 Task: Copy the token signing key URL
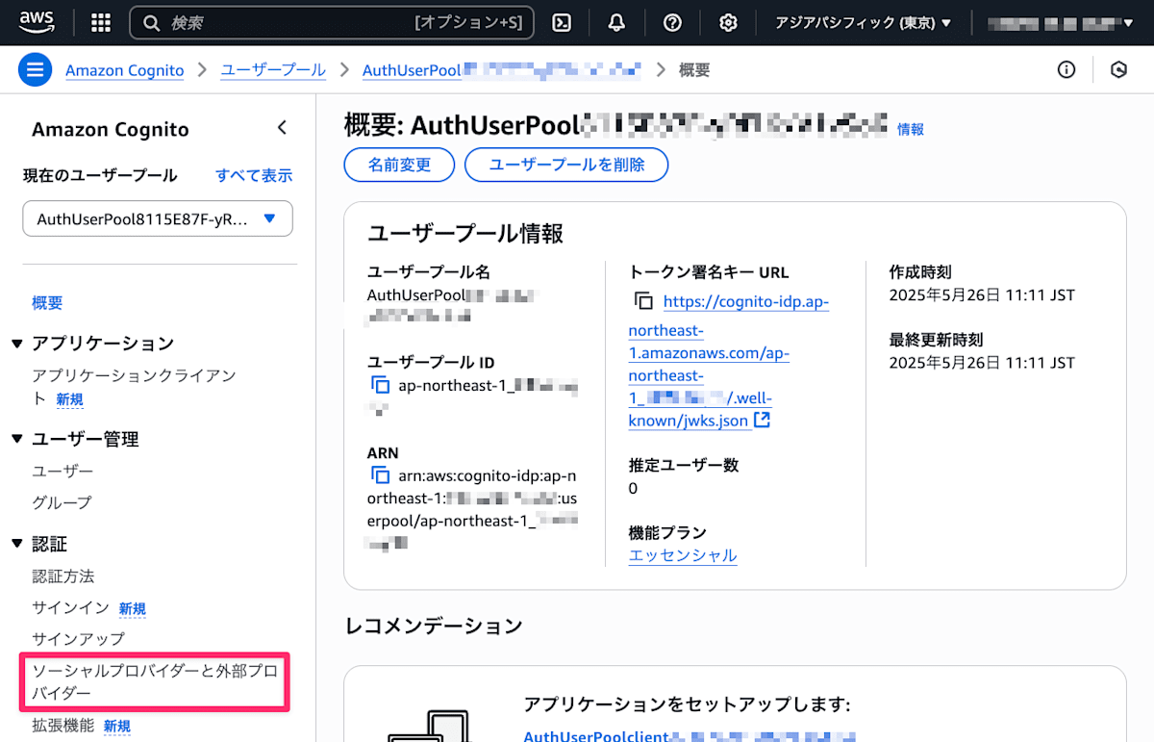(x=642, y=301)
